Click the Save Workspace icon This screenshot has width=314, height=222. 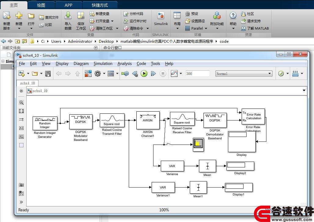(81, 16)
